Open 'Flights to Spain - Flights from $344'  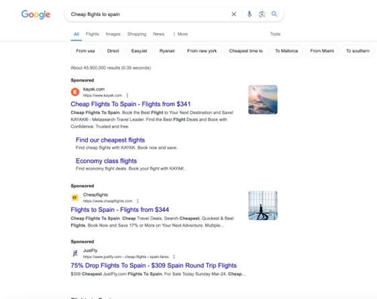tap(119, 210)
